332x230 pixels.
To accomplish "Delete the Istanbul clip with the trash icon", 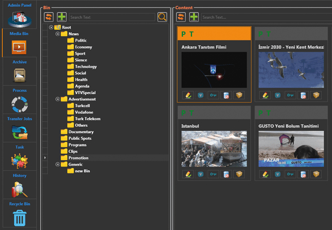I will tap(226, 174).
